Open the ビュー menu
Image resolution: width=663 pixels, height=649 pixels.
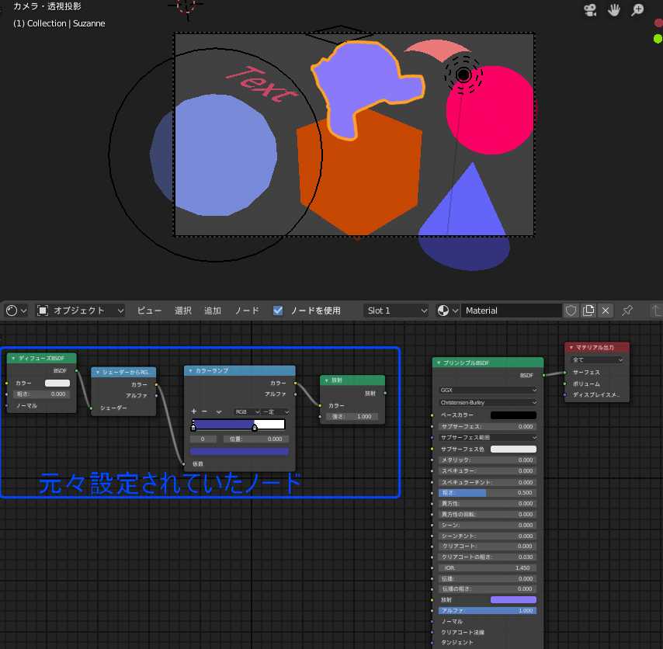(149, 311)
